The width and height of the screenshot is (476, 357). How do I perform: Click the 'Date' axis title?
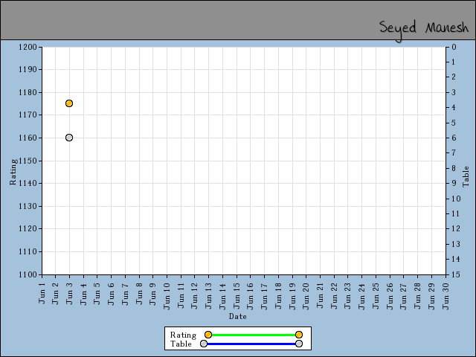[x=238, y=317]
